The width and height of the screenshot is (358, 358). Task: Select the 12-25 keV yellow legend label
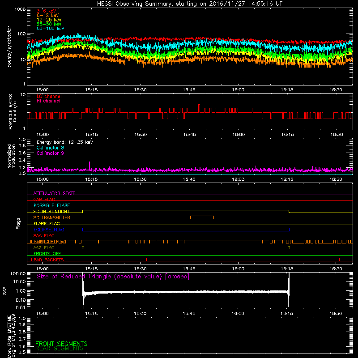49,20
